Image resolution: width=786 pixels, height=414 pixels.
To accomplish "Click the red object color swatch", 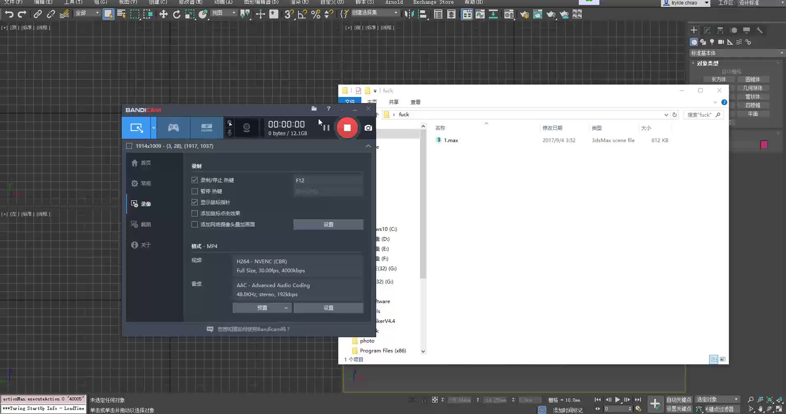I will [x=764, y=145].
